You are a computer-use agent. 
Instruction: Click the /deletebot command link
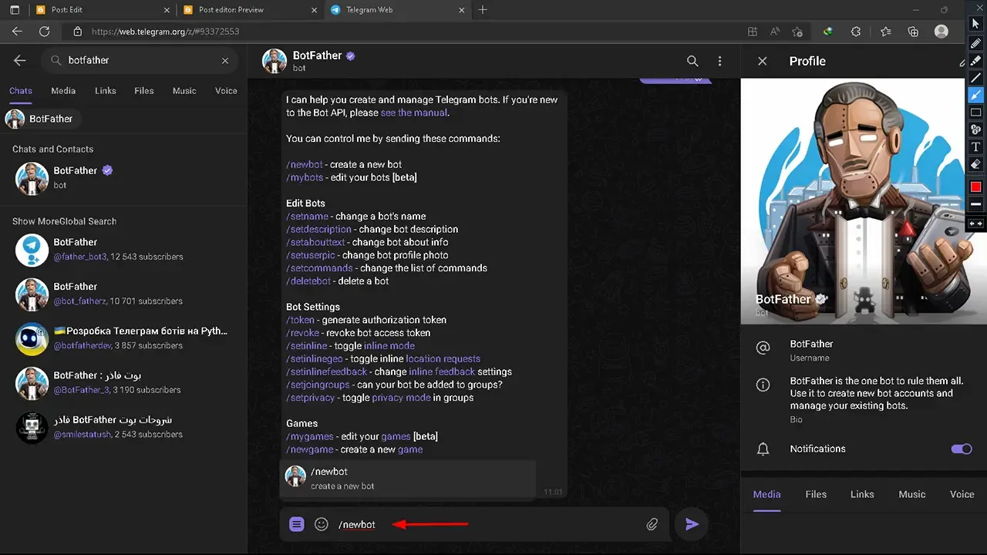click(x=309, y=281)
